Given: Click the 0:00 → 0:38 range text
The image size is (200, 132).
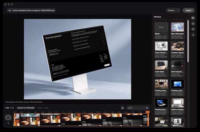Looking at the screenshot, I should 43,108.
